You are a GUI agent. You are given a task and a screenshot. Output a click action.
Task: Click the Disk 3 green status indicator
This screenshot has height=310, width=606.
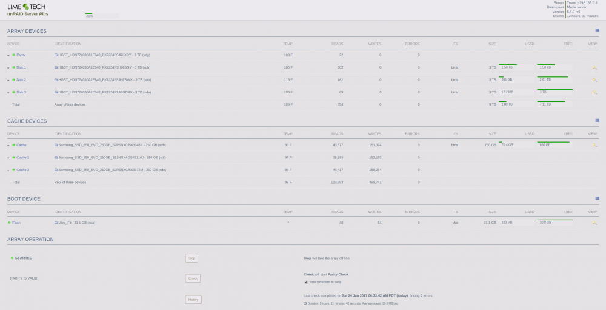tap(13, 92)
